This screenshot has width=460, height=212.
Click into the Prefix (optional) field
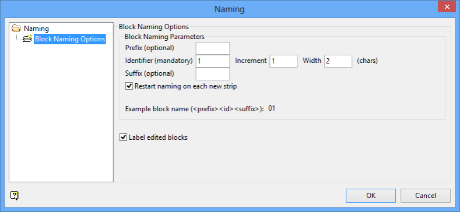pos(213,48)
